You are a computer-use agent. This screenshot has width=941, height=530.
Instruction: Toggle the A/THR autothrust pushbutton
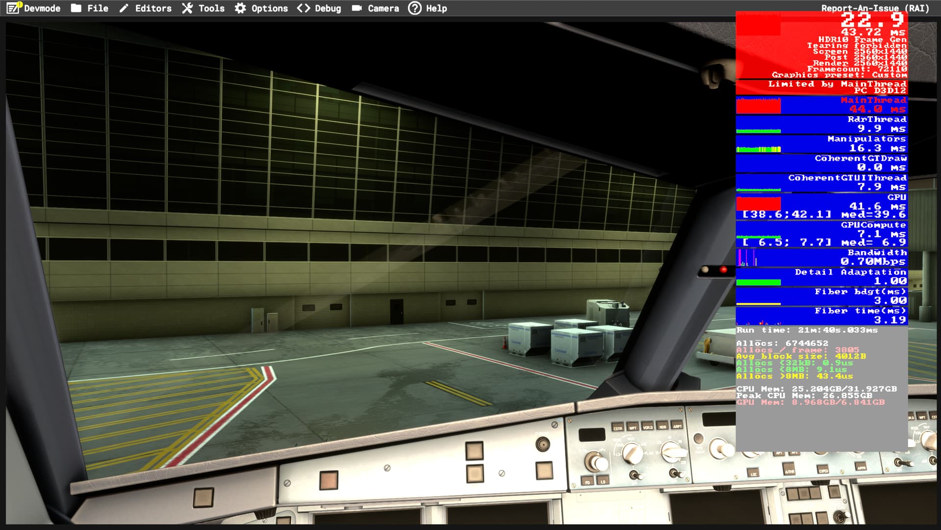point(788,468)
